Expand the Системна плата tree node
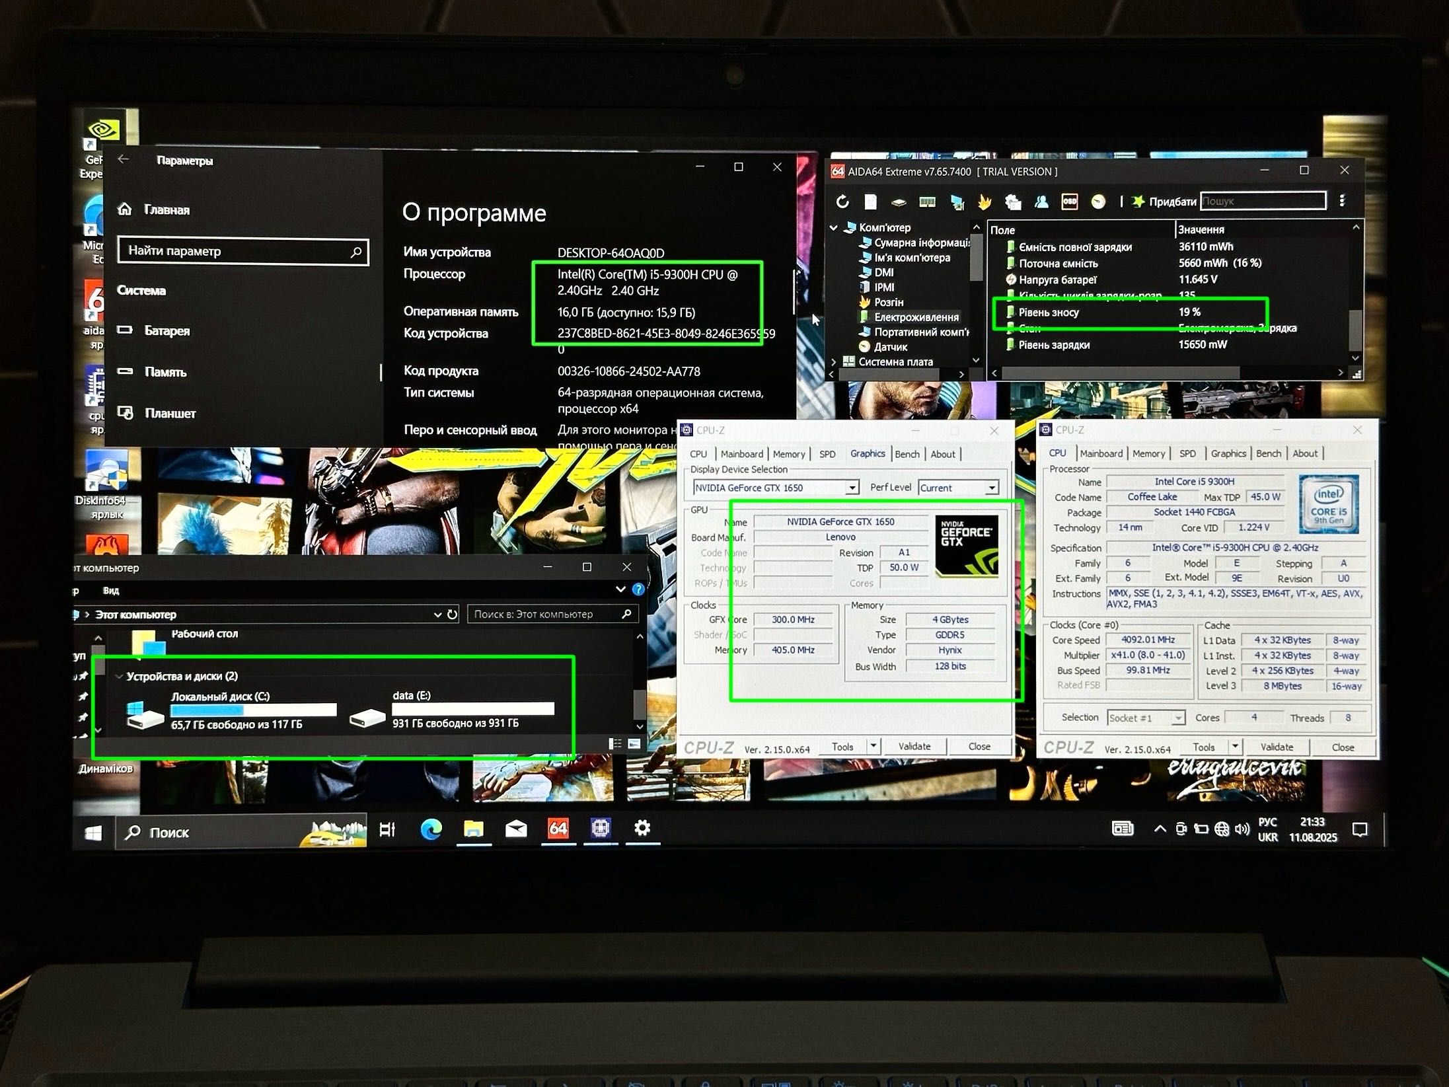The height and width of the screenshot is (1087, 1449). tap(833, 361)
